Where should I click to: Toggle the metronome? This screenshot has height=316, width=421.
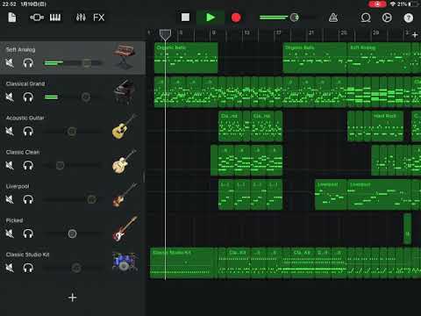[x=333, y=18]
